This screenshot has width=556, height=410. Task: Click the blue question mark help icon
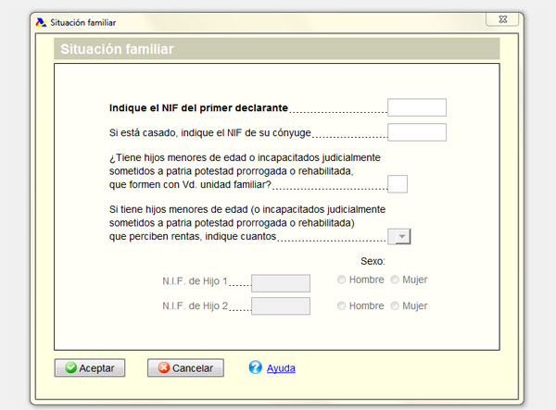point(256,367)
